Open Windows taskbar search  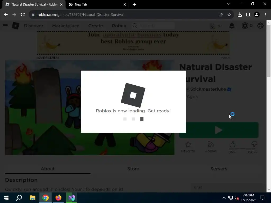click(19, 198)
